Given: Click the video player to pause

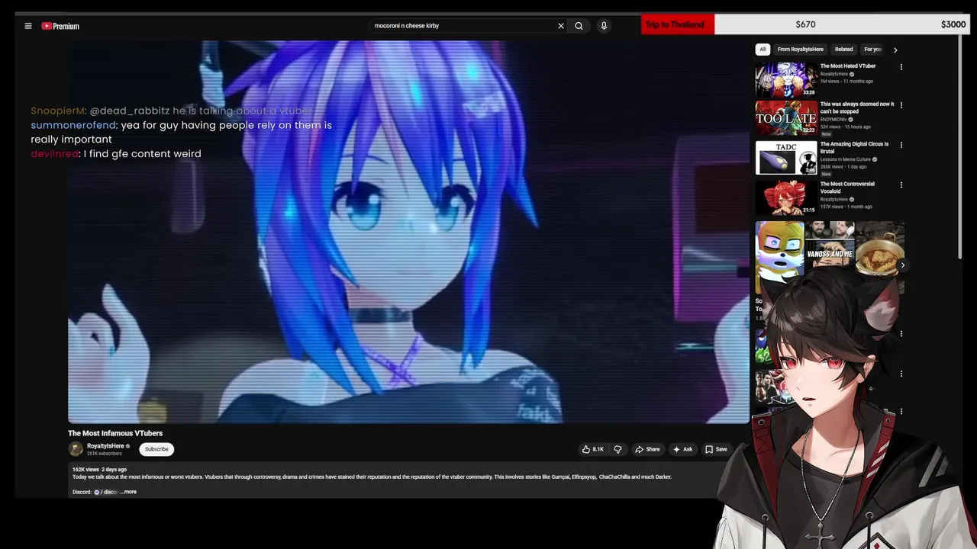Looking at the screenshot, I should (x=408, y=232).
